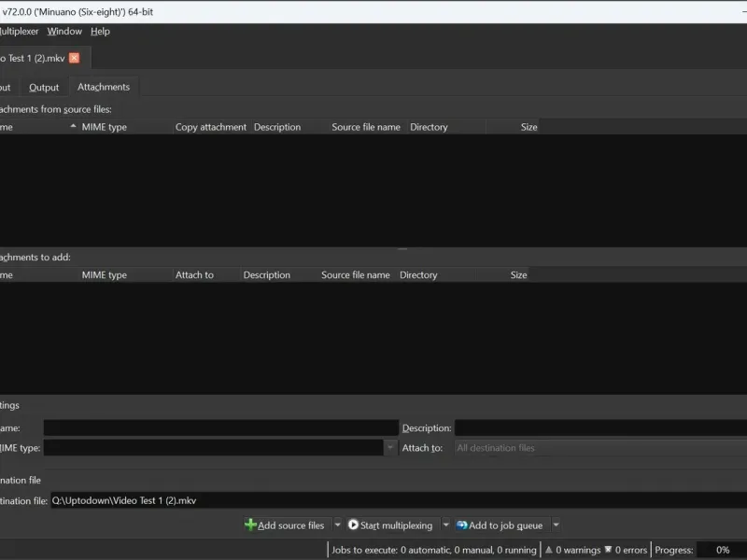
Task: Click Add to job queue button
Action: [500, 525]
